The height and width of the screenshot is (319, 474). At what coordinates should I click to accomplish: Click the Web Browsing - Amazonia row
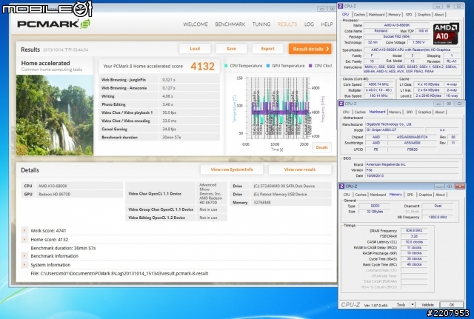(159, 88)
